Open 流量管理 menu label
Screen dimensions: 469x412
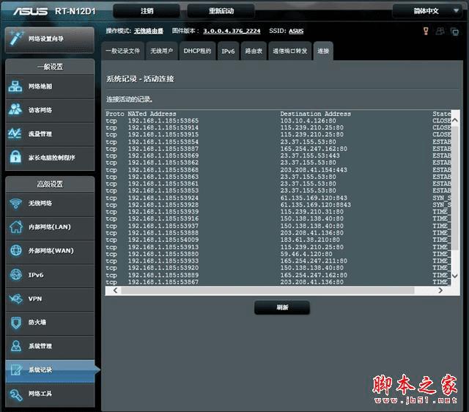tap(40, 133)
